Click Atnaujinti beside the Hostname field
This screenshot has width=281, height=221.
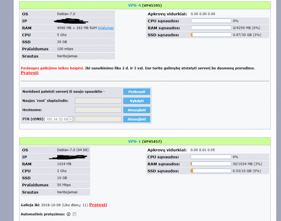(137, 110)
